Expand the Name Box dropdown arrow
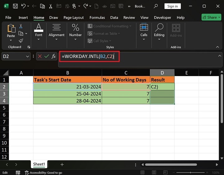Screen dimensions: 224x175 (x=27, y=56)
